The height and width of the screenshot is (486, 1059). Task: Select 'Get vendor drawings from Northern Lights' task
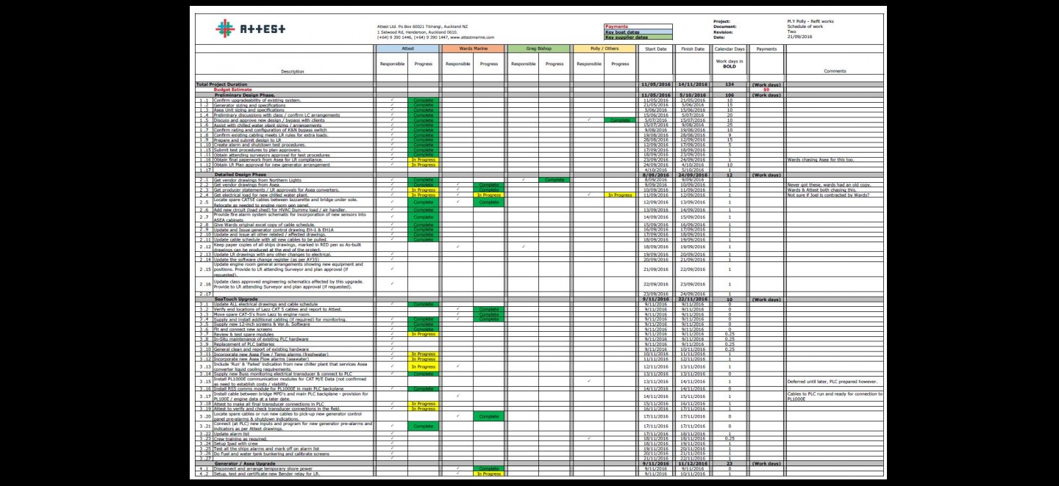[x=258, y=180]
